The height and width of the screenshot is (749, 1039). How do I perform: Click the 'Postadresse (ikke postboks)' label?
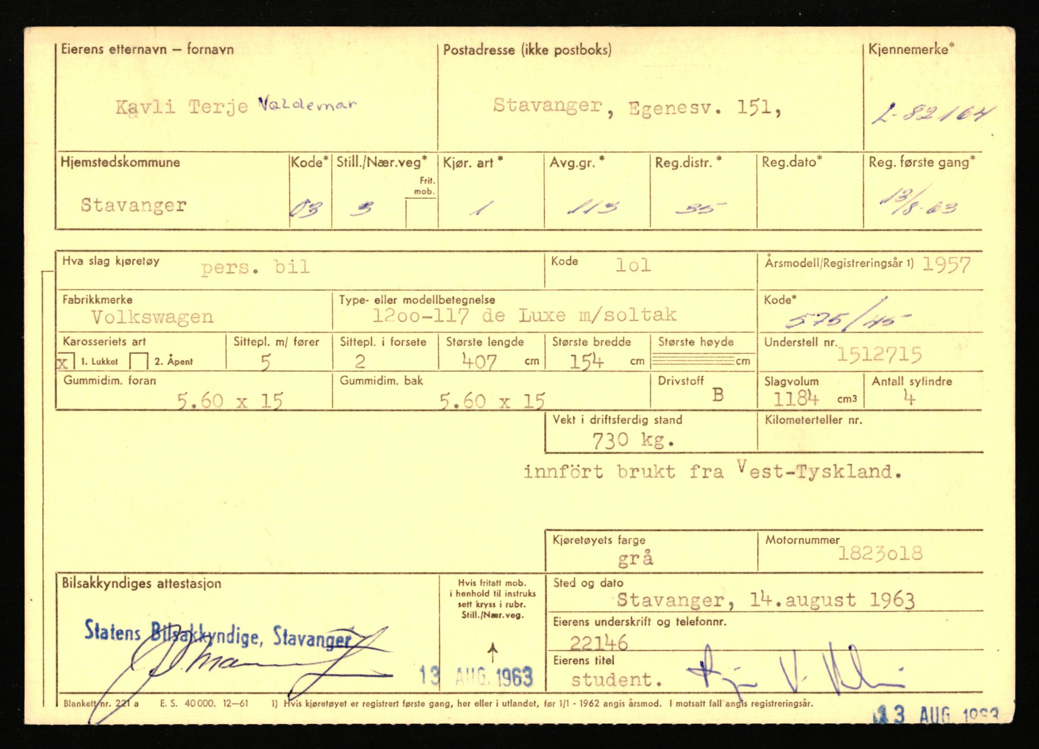pyautogui.click(x=528, y=50)
